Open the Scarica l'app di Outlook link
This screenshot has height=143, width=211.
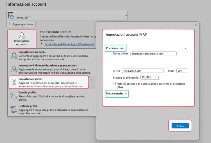point(69,44)
